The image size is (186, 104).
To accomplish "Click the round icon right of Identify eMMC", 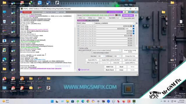I will 136,15.
